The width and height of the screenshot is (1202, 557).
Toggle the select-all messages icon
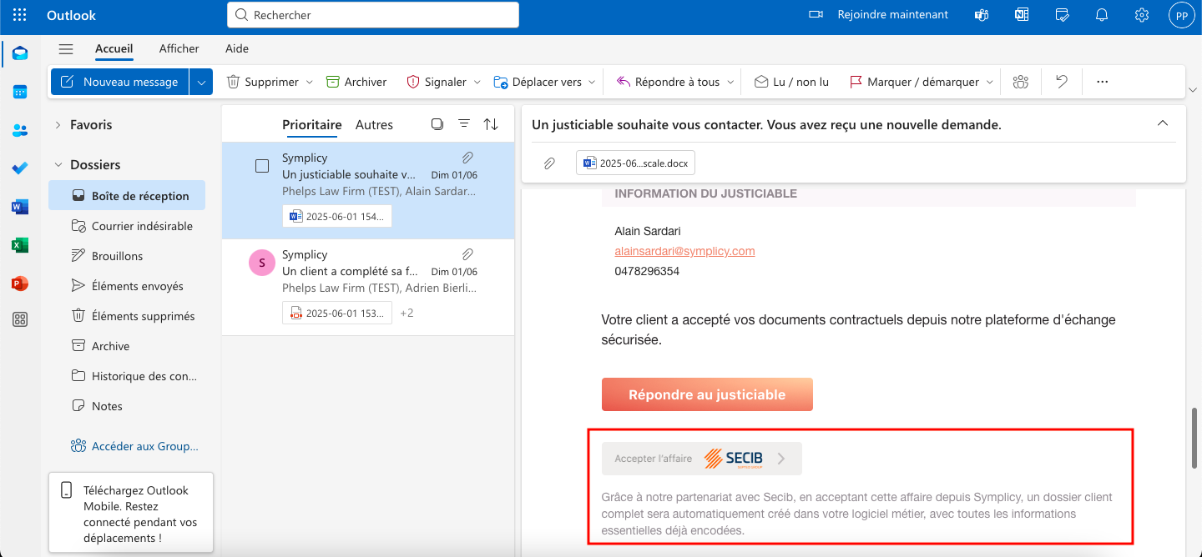[437, 124]
